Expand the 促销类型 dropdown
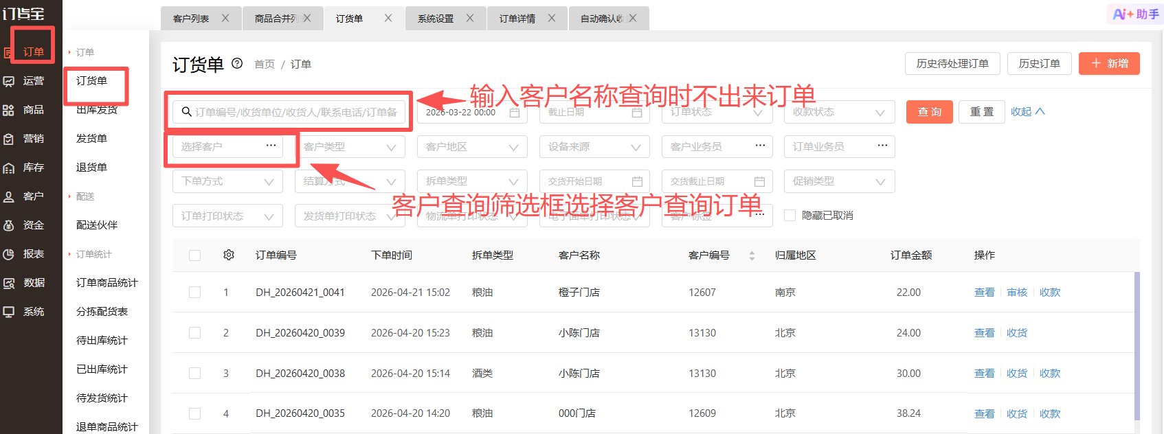 coord(839,181)
